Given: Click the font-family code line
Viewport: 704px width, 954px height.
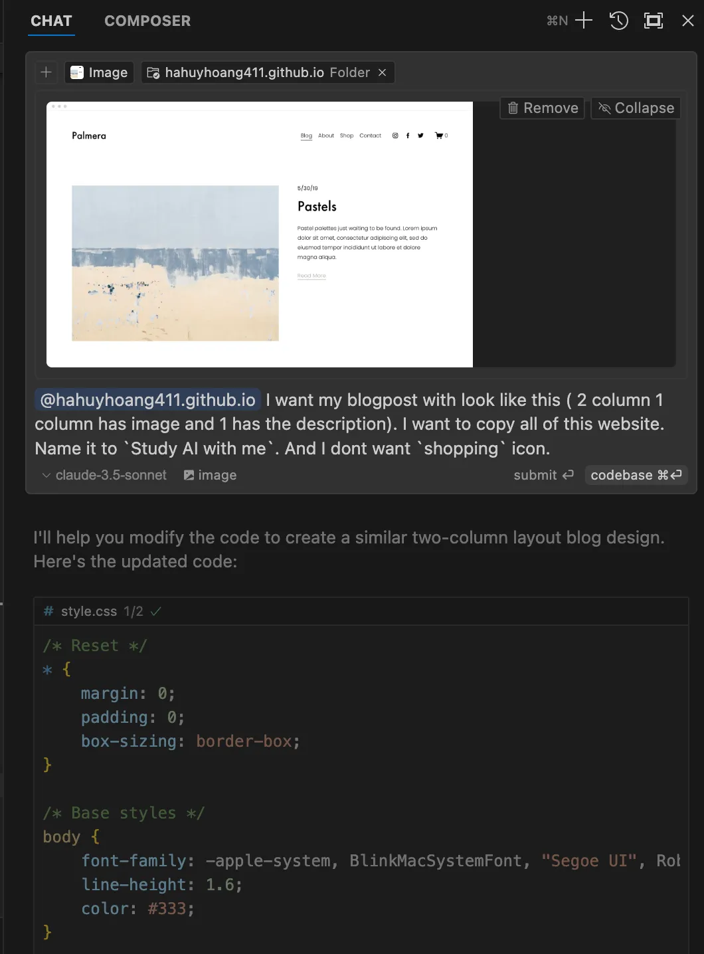Looking at the screenshot, I should point(381,861).
